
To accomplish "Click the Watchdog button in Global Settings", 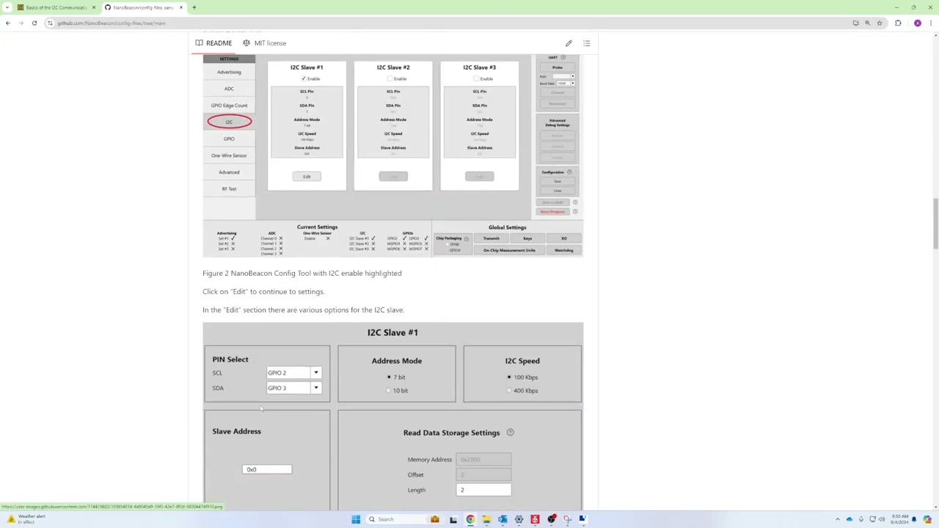I will (563, 250).
